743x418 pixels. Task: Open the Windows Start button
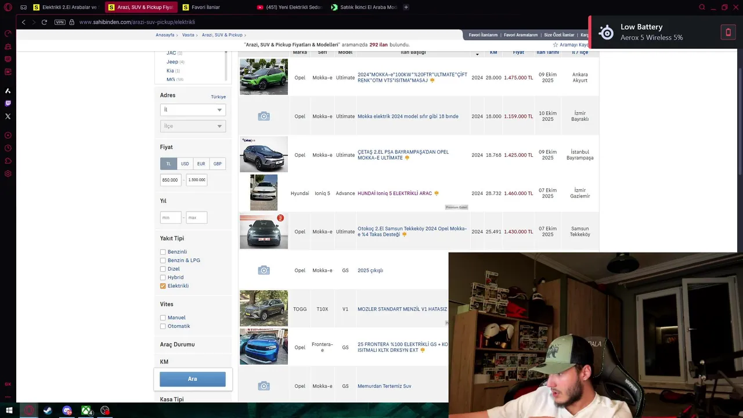click(x=9, y=410)
